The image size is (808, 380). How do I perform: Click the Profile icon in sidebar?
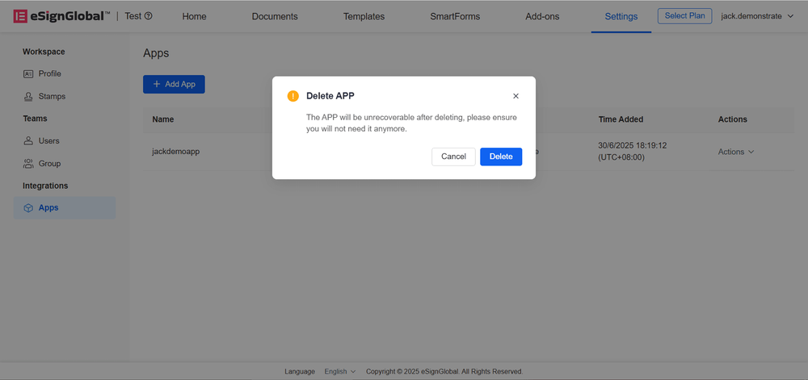28,73
